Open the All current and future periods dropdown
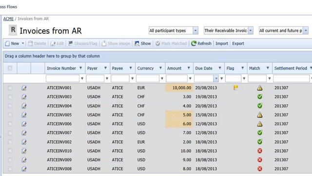The height and width of the screenshot is (176, 312). [306, 30]
